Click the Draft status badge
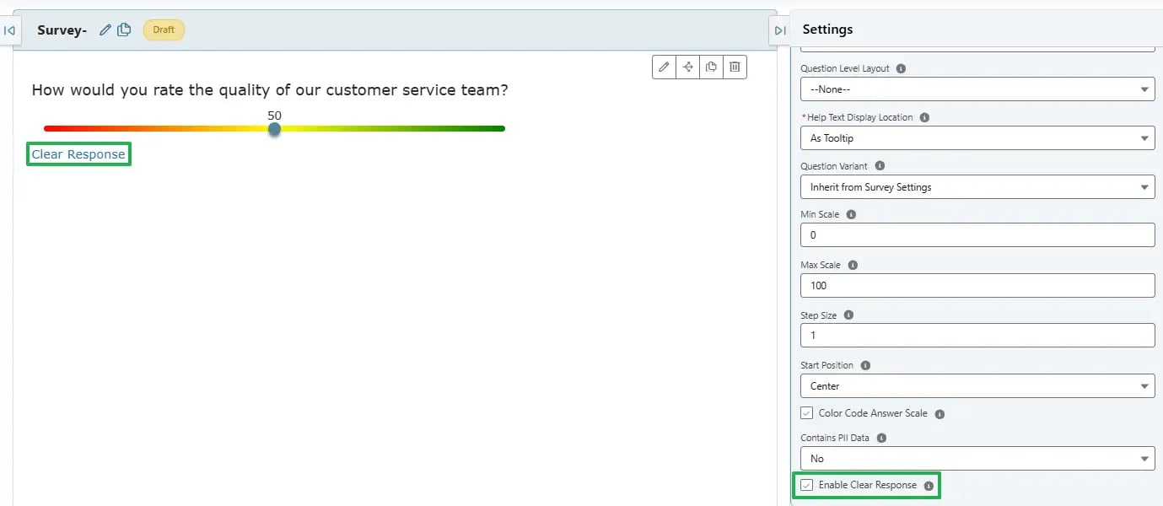The height and width of the screenshot is (506, 1163). point(164,30)
